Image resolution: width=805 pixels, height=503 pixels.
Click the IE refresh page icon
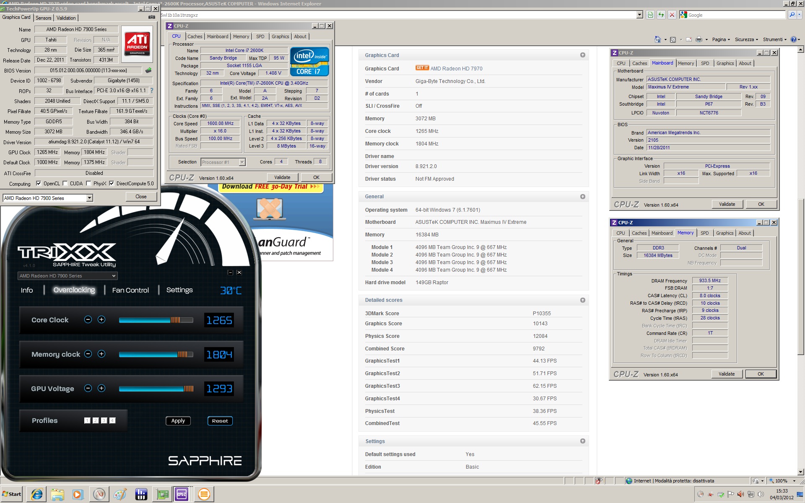point(661,15)
